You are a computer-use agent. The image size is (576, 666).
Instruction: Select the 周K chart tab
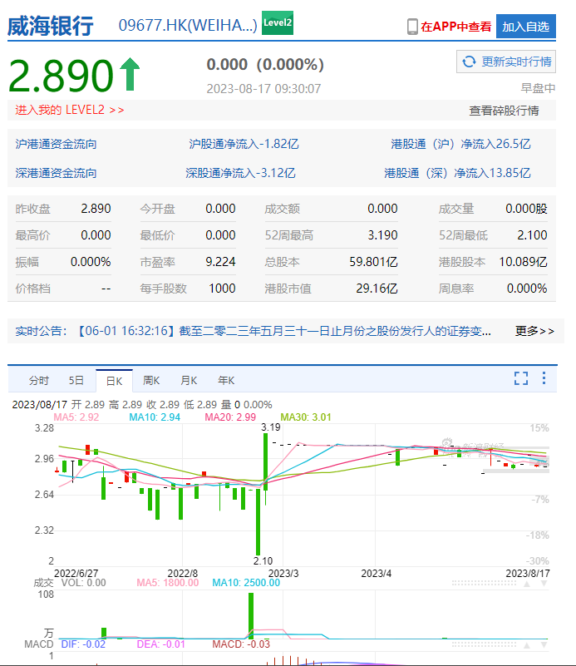[151, 381]
